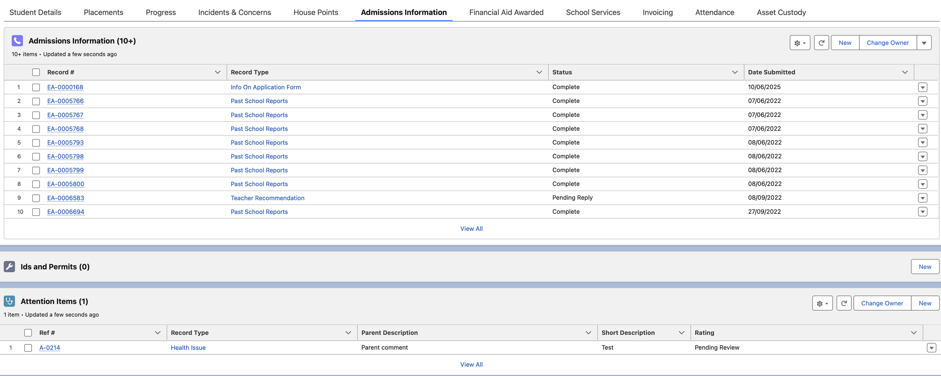Open the Invoicing tab
Screen dimensions: 941x376
[658, 12]
